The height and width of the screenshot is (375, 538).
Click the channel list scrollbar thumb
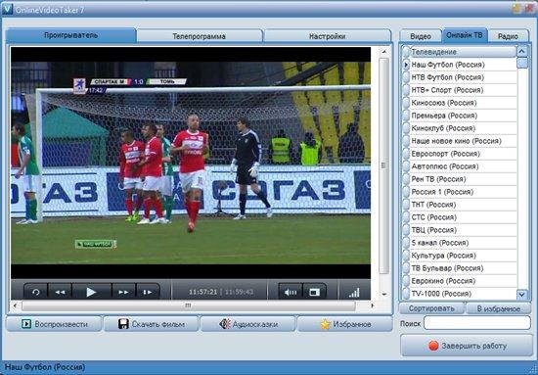(522, 63)
